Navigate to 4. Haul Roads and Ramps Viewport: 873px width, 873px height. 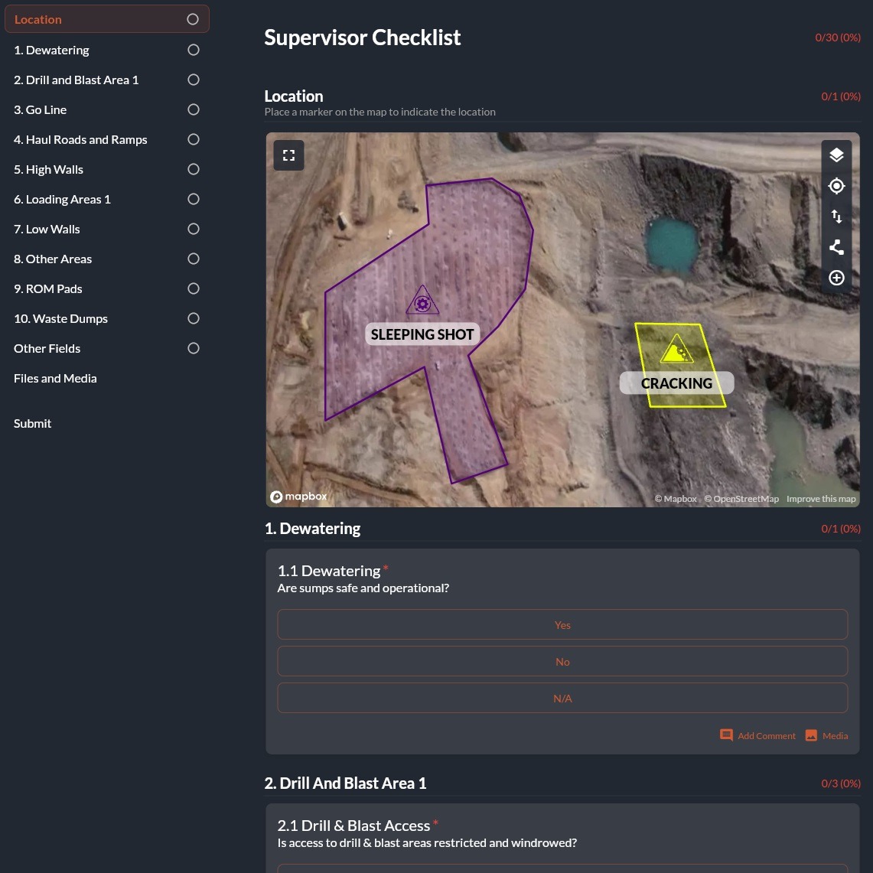[x=80, y=139]
